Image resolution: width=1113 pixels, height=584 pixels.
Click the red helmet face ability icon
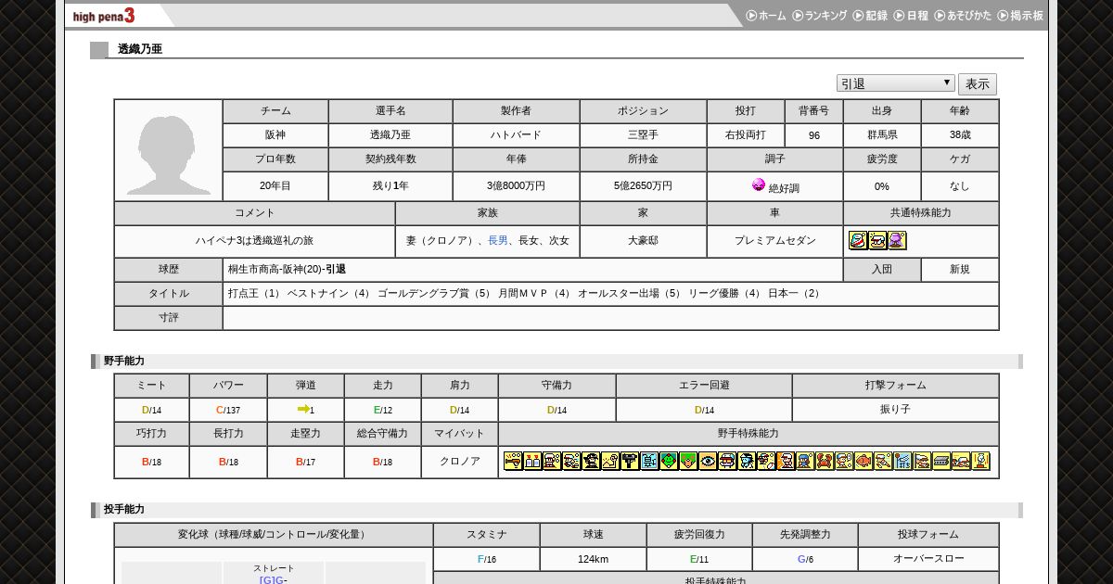pos(727,461)
